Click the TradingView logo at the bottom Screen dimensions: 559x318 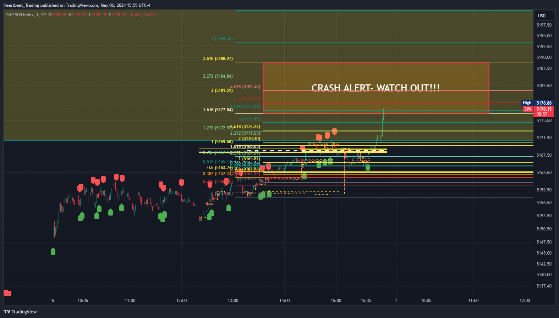tap(20, 312)
